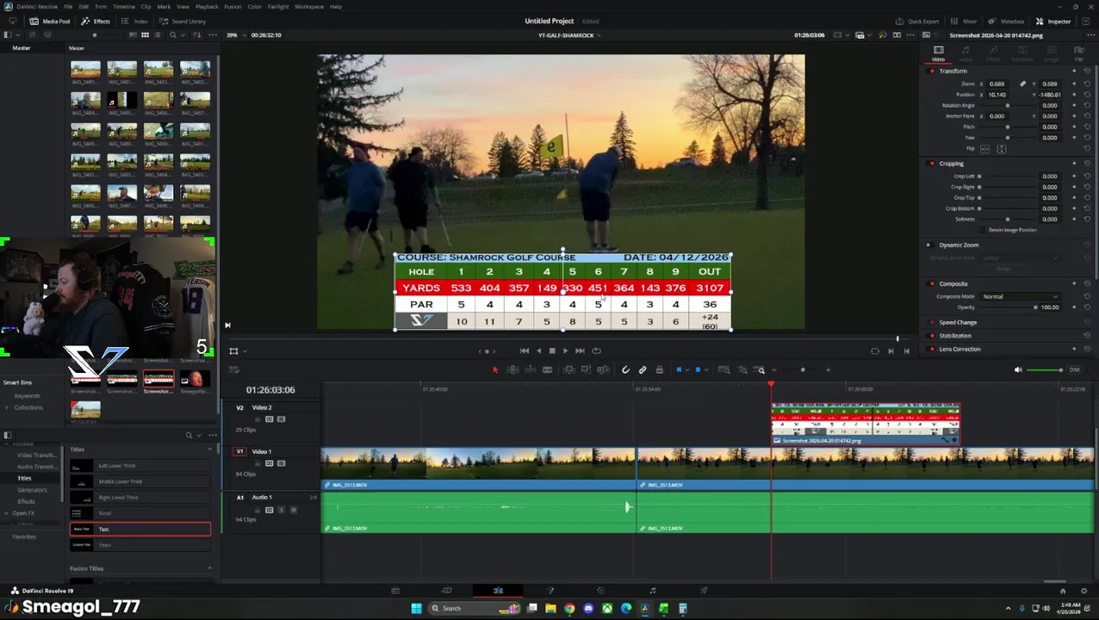Toggle loop playback
1099x620 pixels.
pos(597,350)
